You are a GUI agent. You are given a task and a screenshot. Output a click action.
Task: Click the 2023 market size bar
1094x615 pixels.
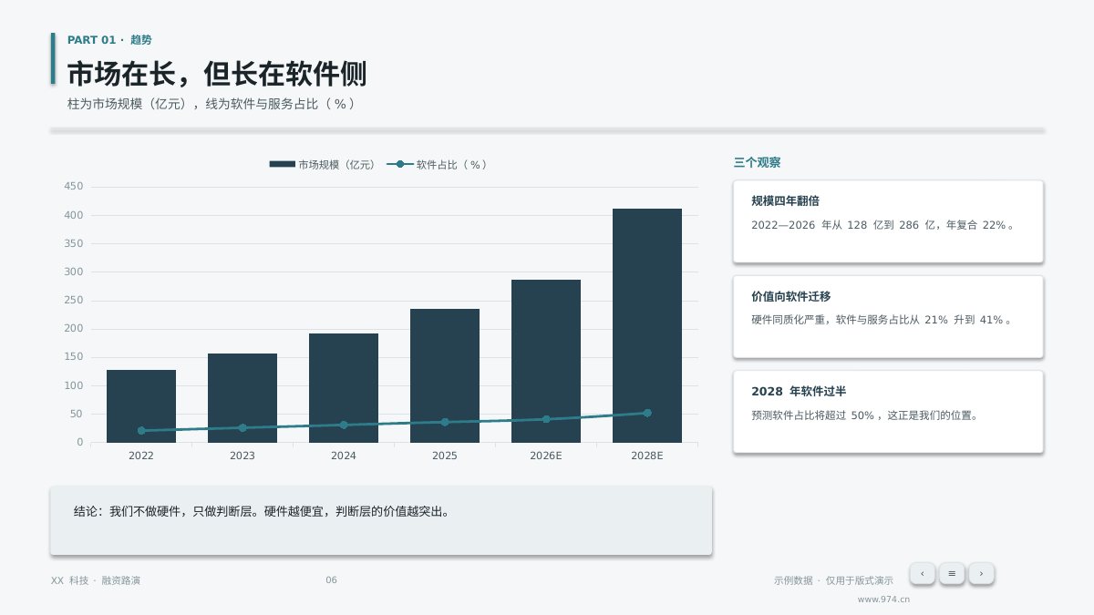point(243,398)
